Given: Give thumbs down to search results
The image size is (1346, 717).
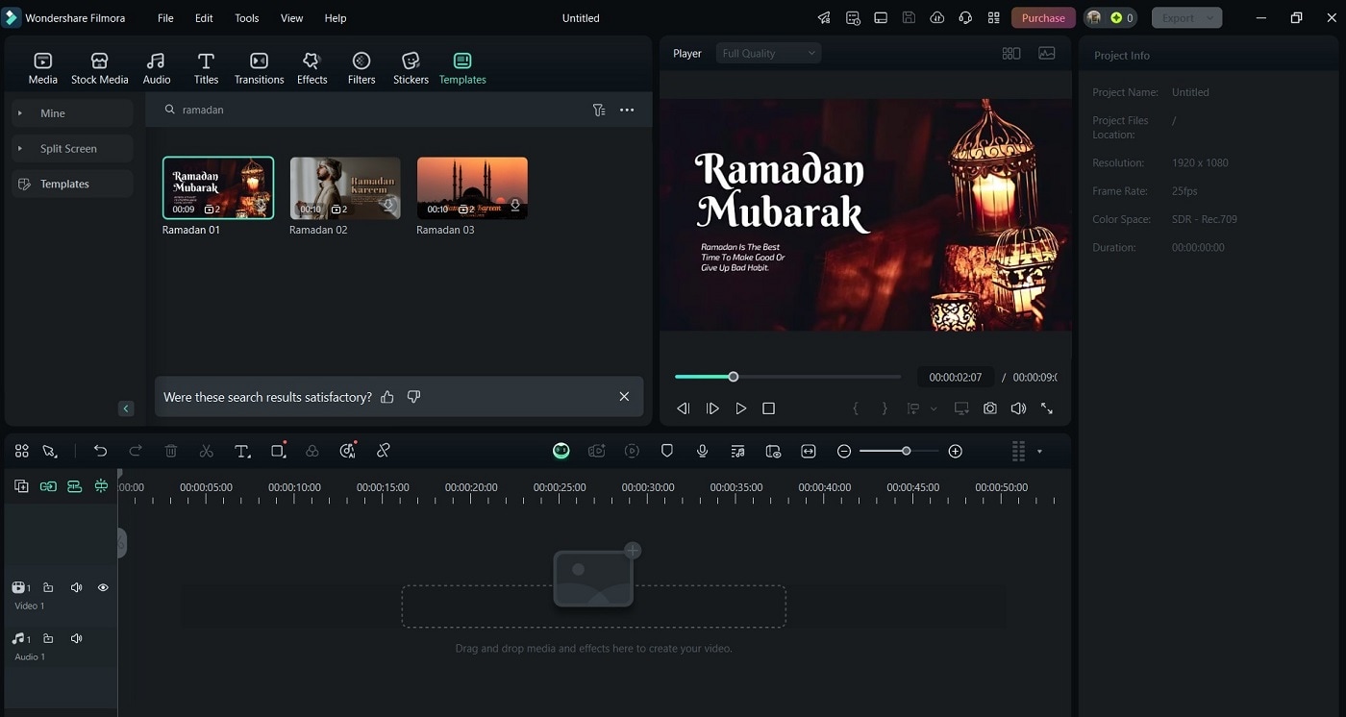Looking at the screenshot, I should pos(413,397).
